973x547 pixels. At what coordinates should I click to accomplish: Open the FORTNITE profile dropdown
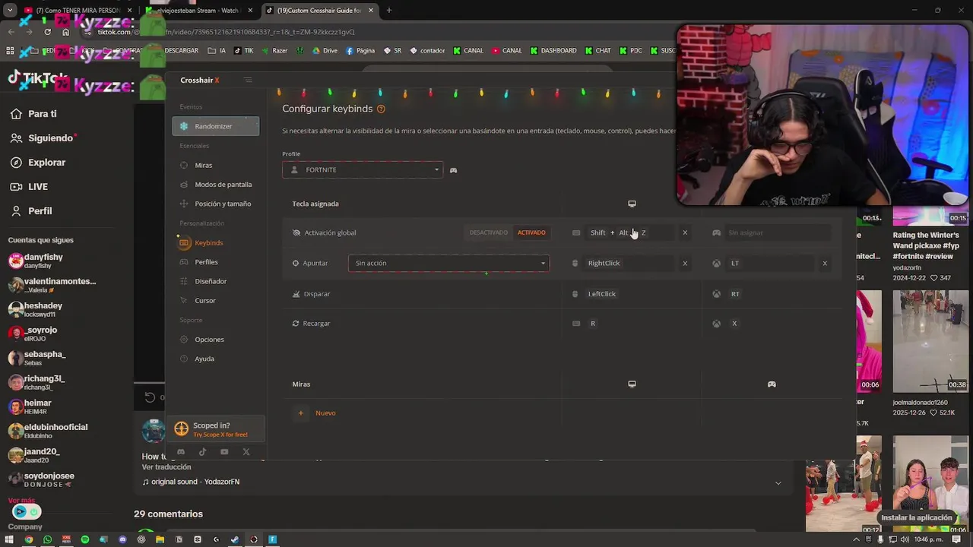[362, 169]
